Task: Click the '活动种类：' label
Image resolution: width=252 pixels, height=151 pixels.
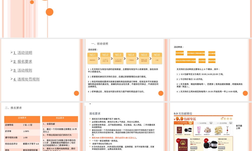Action: 179,47
